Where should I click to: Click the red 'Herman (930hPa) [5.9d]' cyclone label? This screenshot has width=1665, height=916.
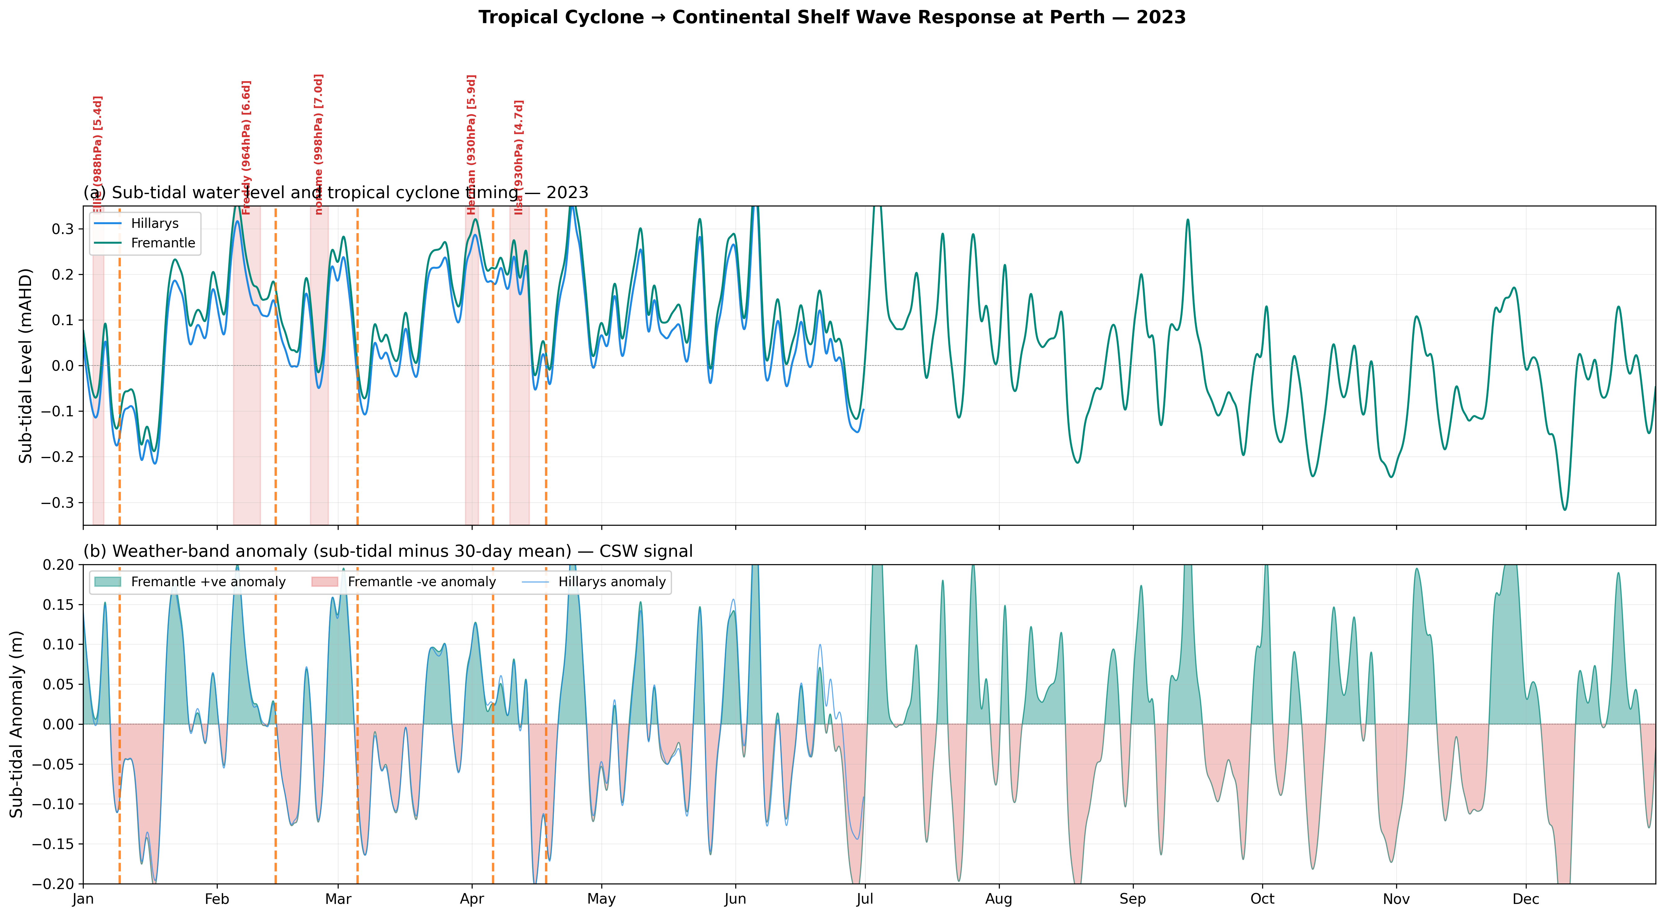point(472,145)
